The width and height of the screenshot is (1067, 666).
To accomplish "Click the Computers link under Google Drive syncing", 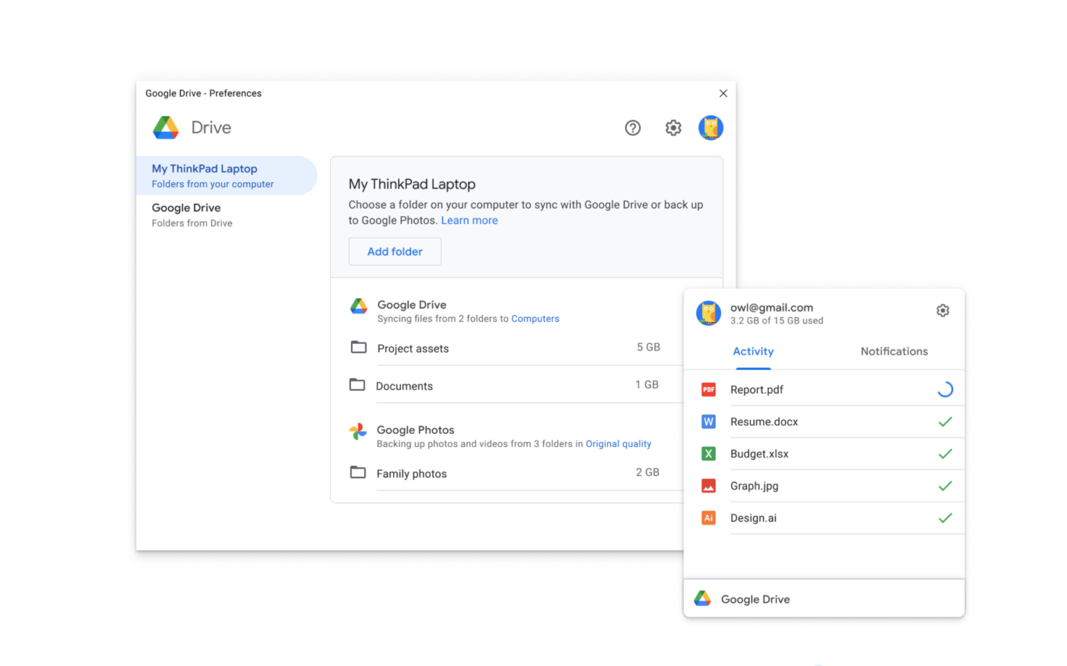I will coord(535,318).
